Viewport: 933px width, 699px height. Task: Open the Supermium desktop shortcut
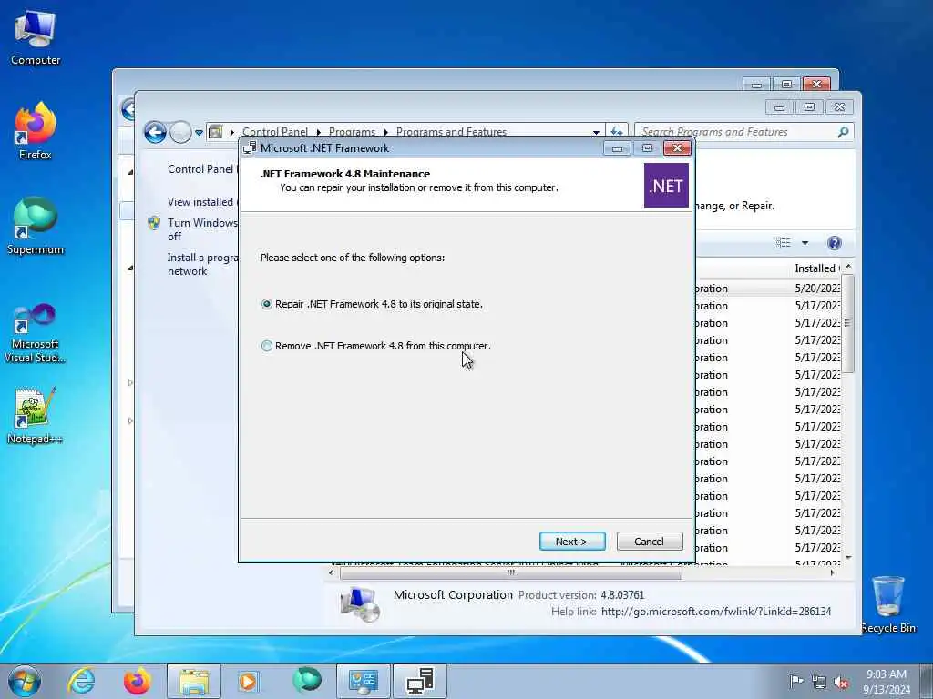pos(36,227)
